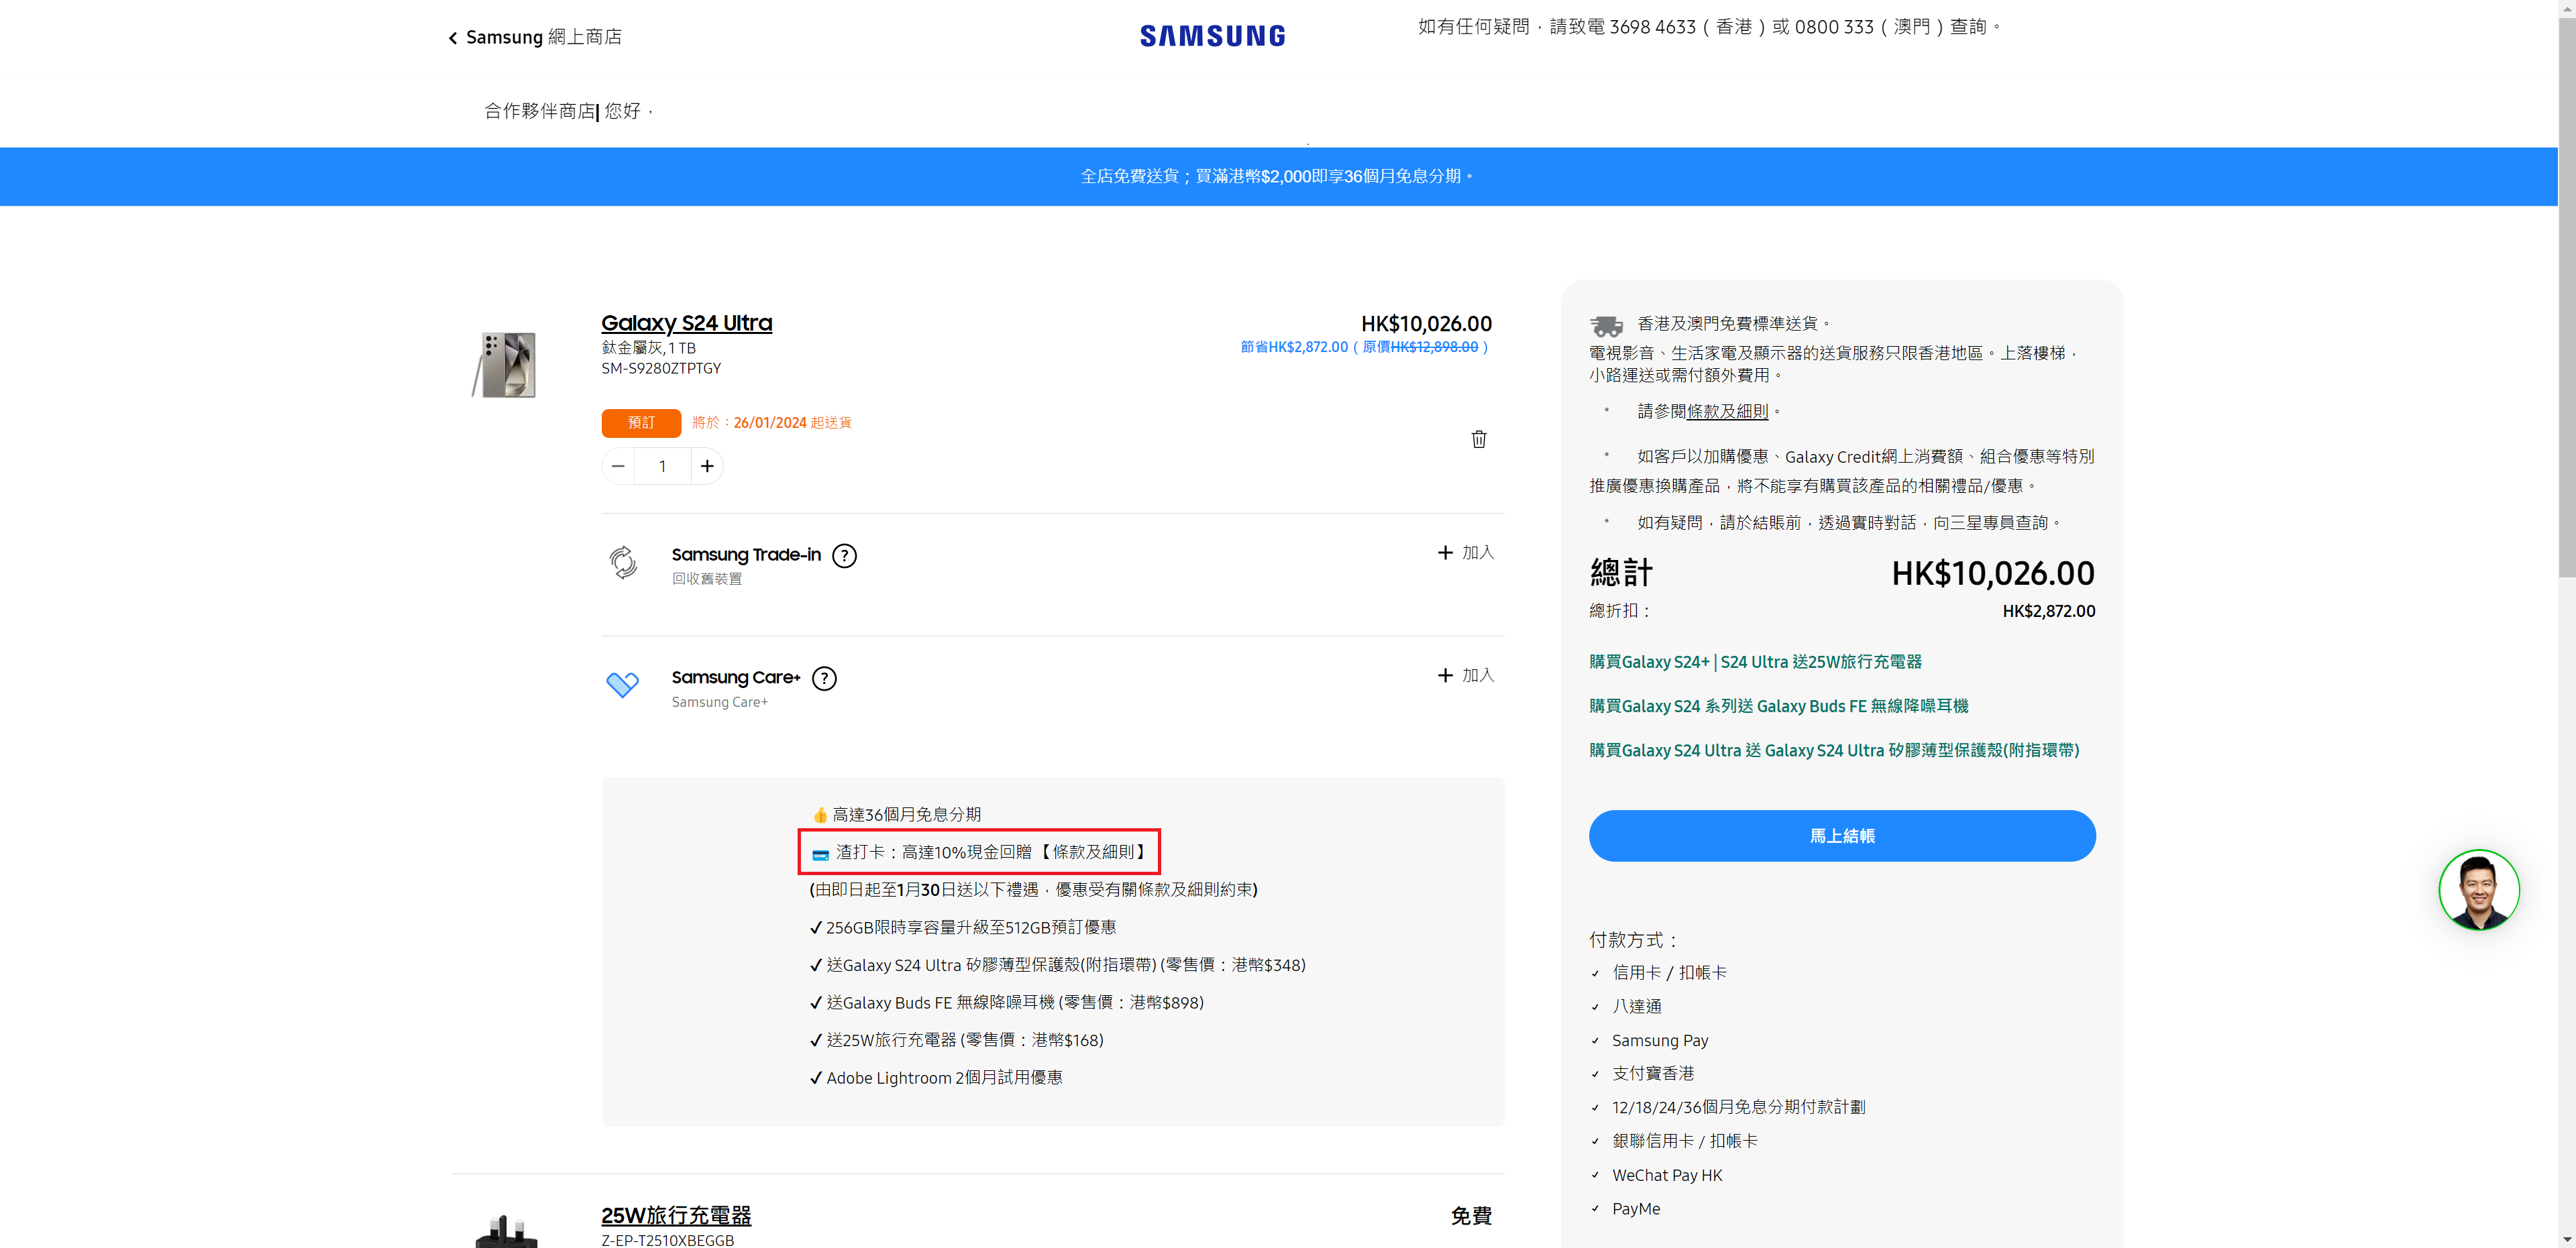Decrease Galaxy S24 Ultra quantity with minus
2576x1248 pixels.
pos(618,466)
